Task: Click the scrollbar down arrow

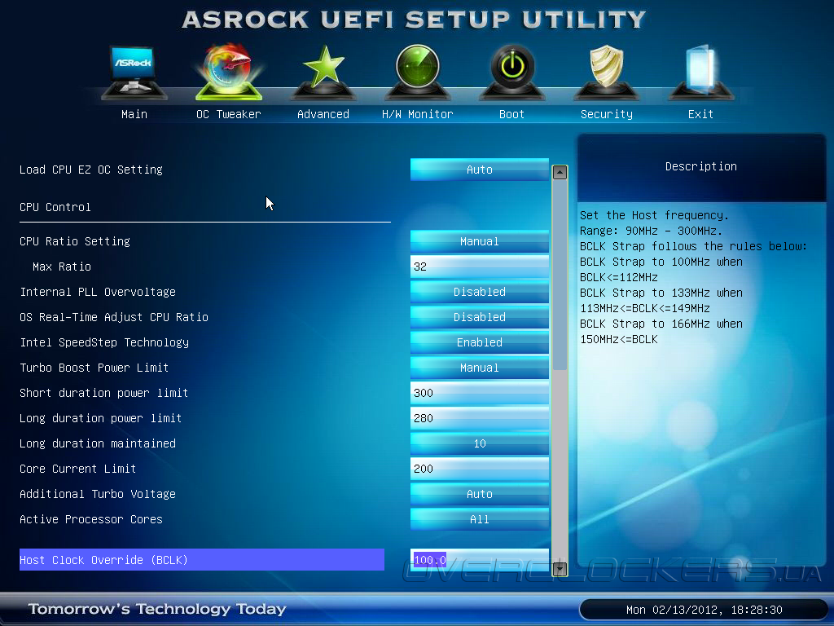Action: [x=560, y=569]
